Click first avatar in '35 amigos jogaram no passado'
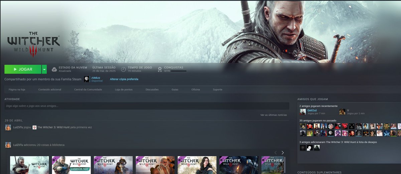The width and height of the screenshot is (401, 174). click(303, 126)
